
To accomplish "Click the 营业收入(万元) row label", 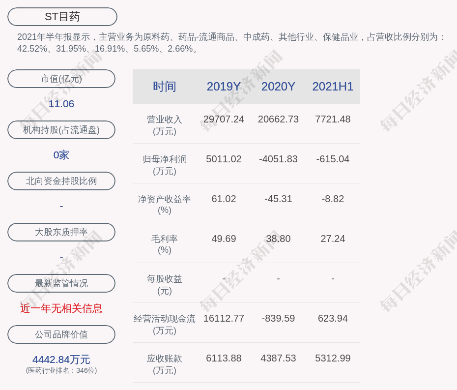I will click(x=165, y=125).
